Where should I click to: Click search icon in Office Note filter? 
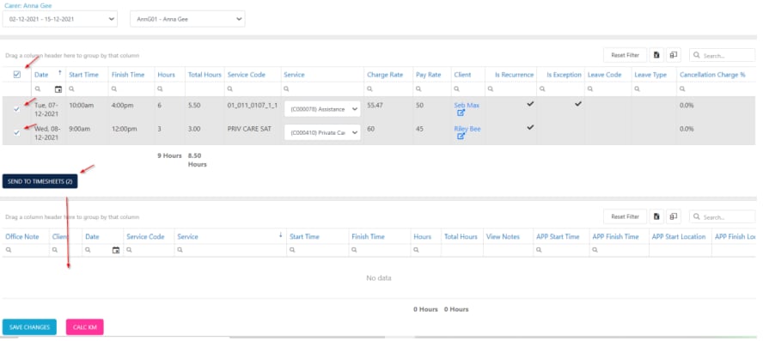click(9, 250)
